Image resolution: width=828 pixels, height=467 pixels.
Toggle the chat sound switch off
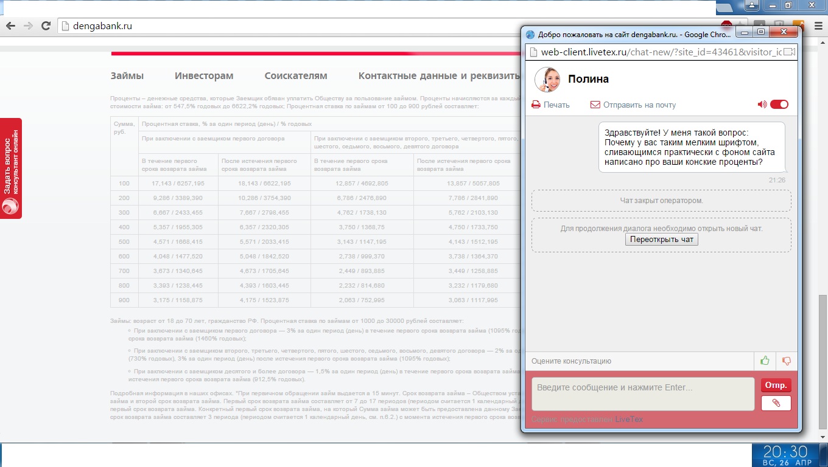click(779, 105)
